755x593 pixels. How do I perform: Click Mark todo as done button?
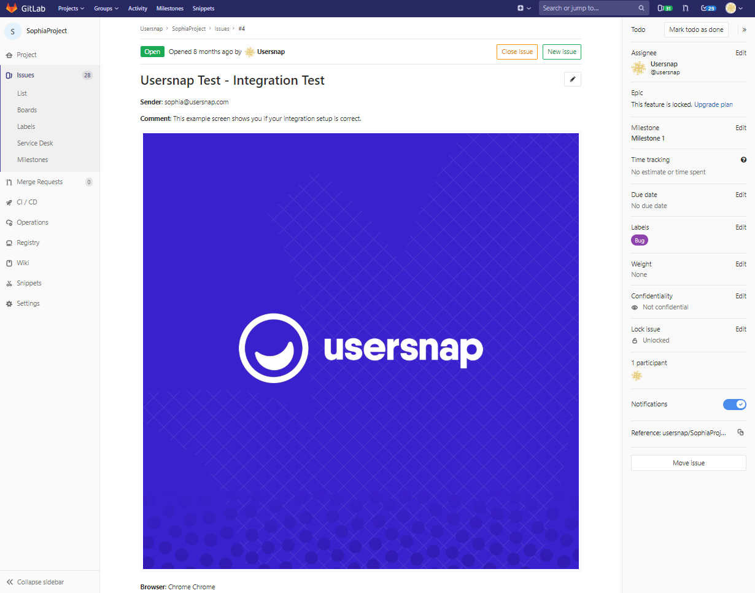(x=696, y=29)
